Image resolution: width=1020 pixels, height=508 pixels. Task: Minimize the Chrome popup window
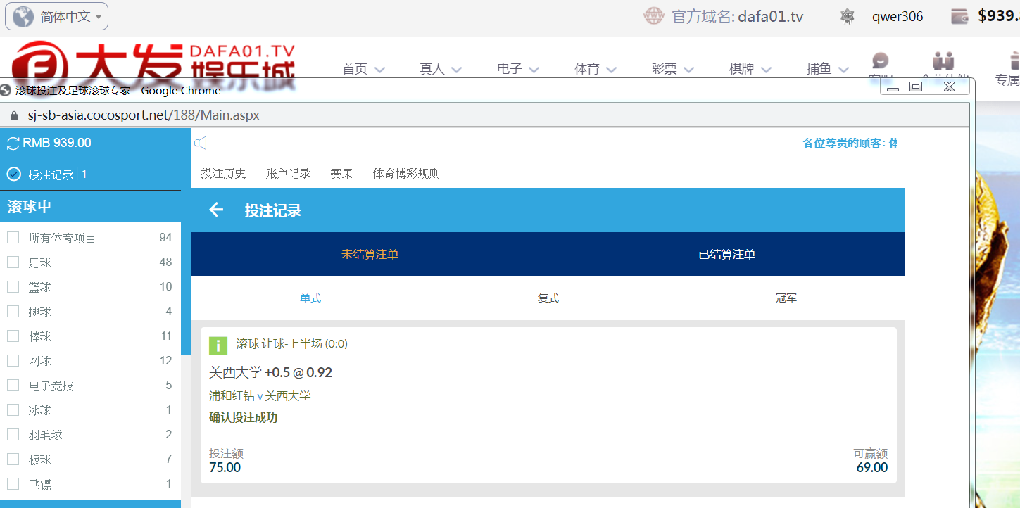coord(893,87)
